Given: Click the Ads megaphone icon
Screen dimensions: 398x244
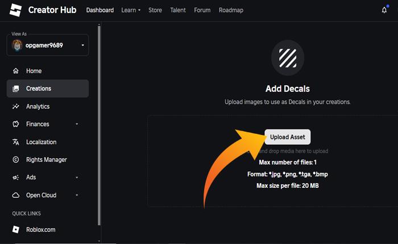Looking at the screenshot, I should [16, 178].
